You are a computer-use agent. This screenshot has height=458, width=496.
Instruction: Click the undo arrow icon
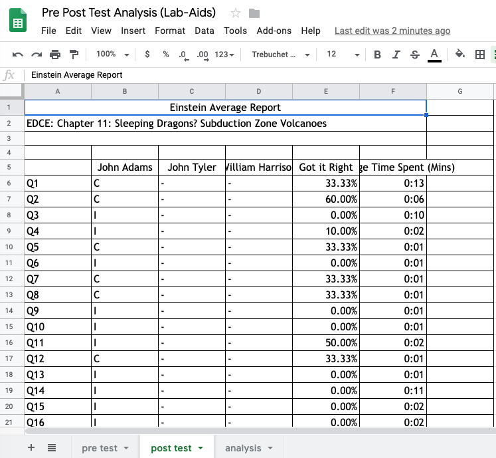(x=18, y=55)
